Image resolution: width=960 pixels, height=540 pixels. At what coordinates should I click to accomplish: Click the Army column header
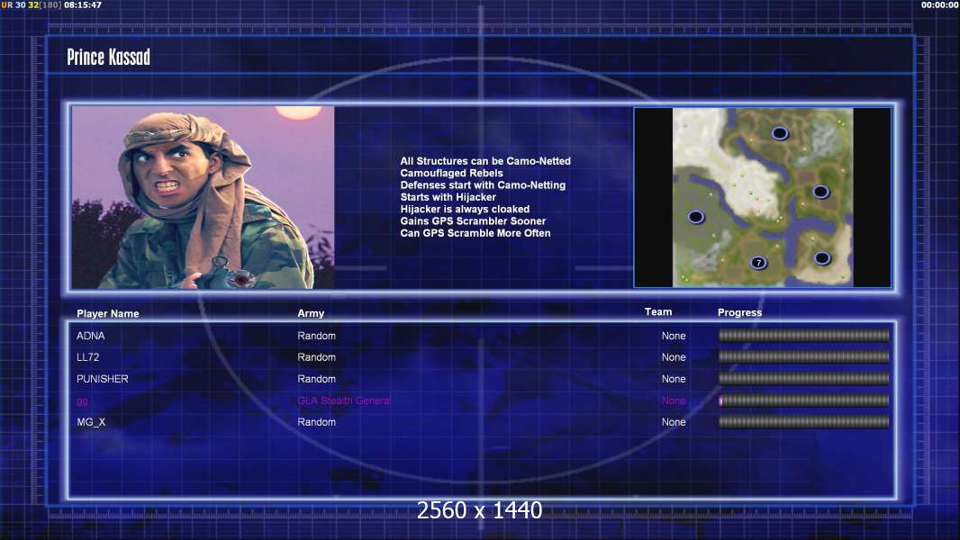[x=311, y=313]
